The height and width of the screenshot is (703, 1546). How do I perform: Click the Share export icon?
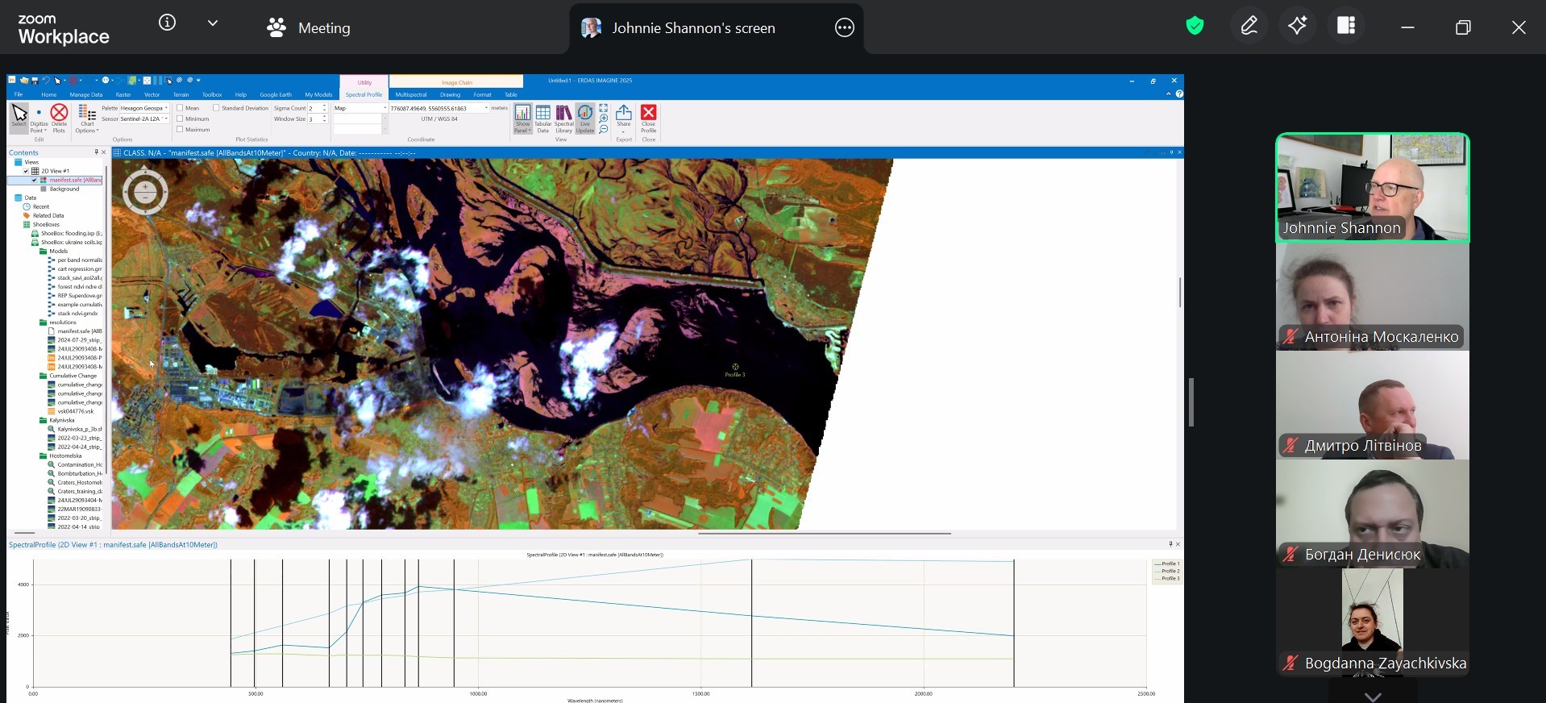coord(624,118)
